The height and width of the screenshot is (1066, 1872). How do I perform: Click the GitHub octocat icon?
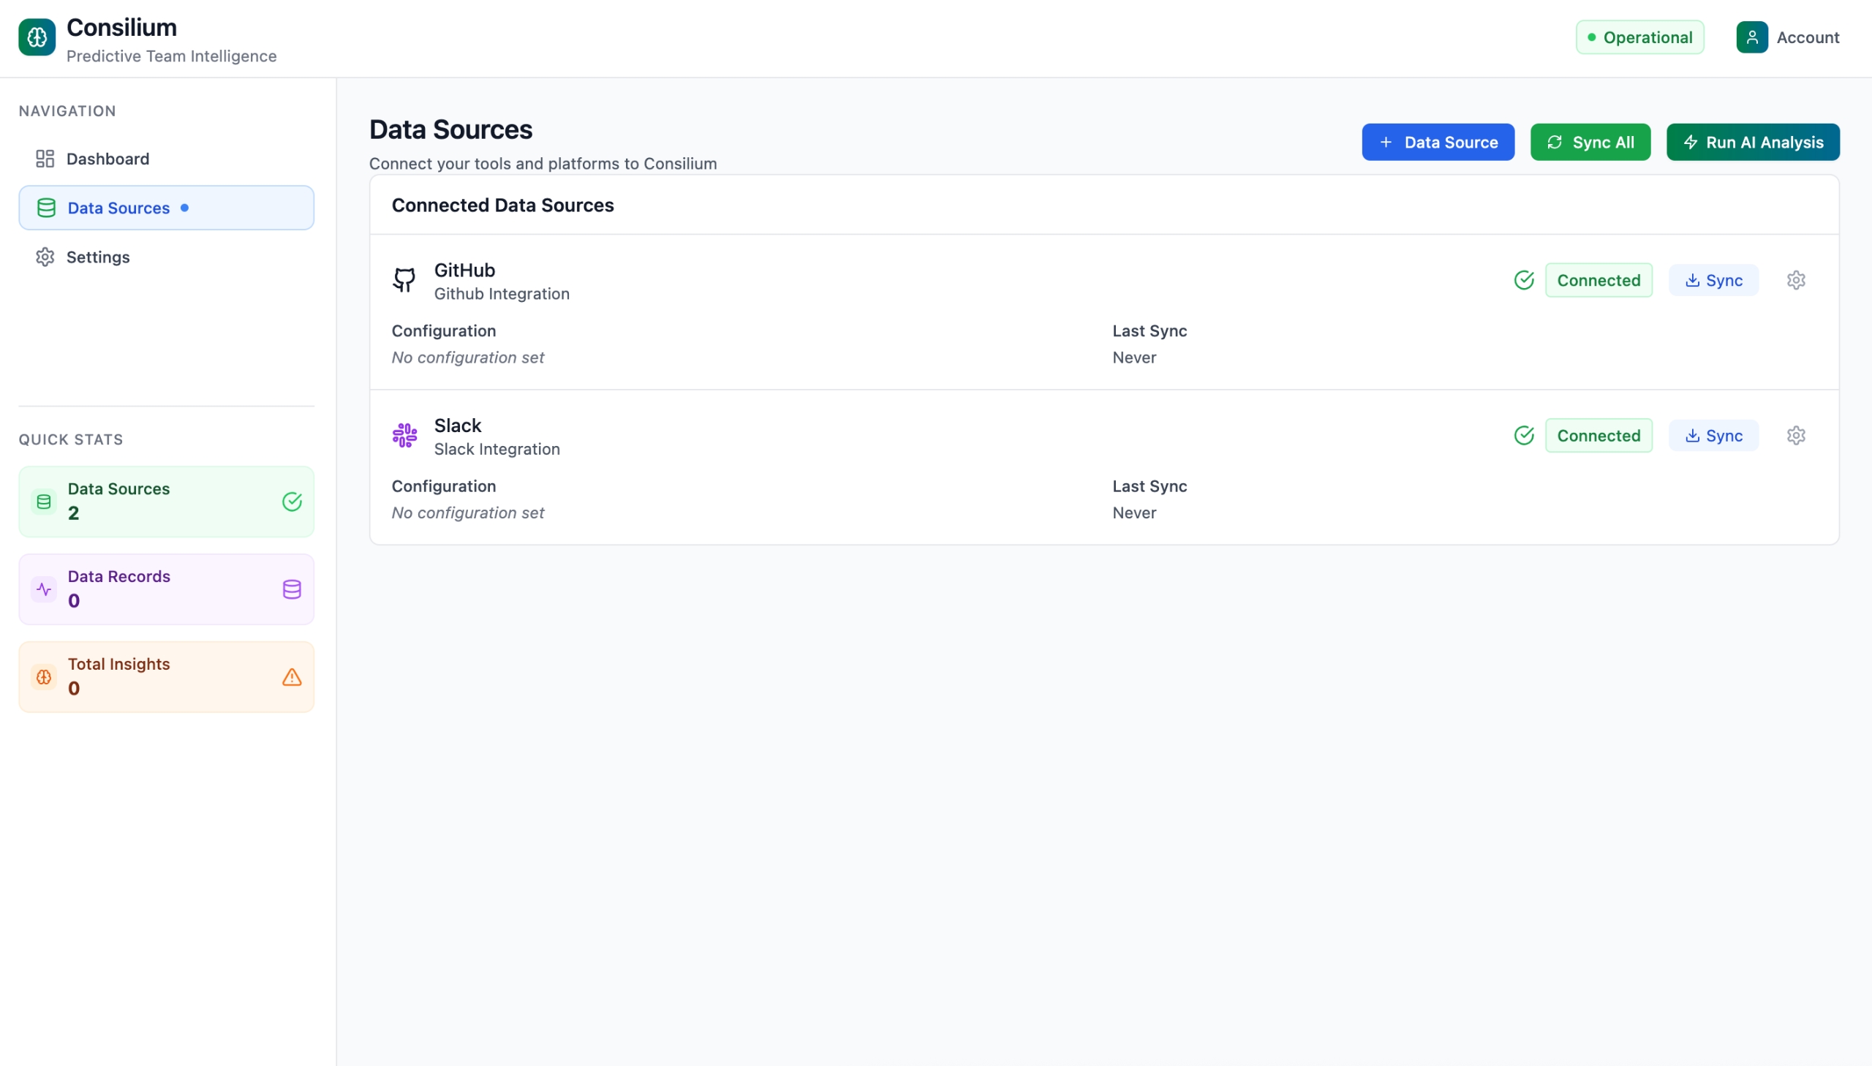click(x=404, y=281)
